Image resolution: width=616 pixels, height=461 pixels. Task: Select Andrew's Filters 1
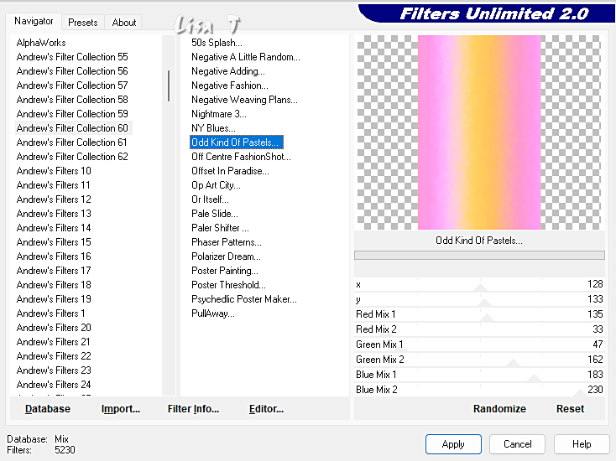[x=50, y=313]
